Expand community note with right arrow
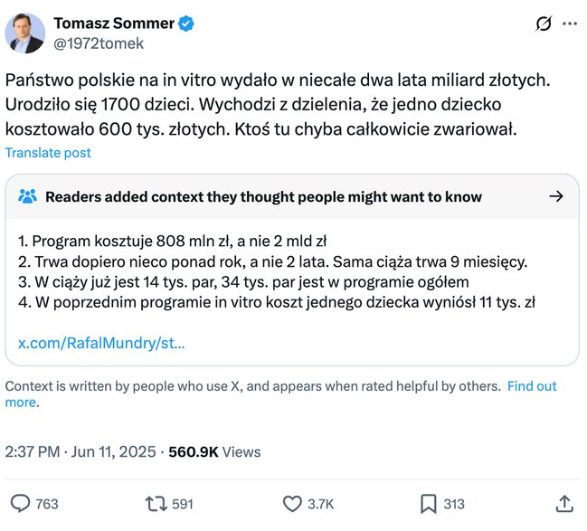 pyautogui.click(x=556, y=196)
